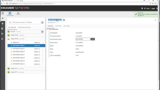Open location dropdown for Ult4-0a83b3 Output-3
This screenshot has width=160, height=90.
pos(38,49)
